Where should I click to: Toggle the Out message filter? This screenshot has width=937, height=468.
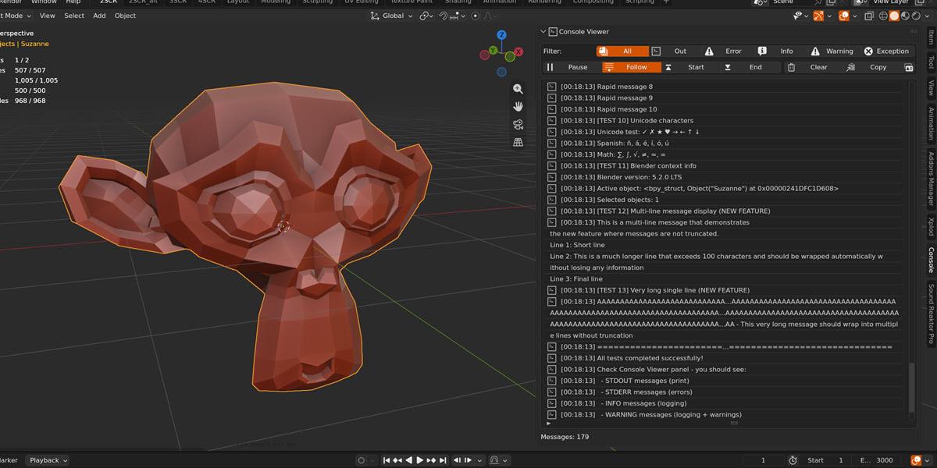tap(675, 51)
